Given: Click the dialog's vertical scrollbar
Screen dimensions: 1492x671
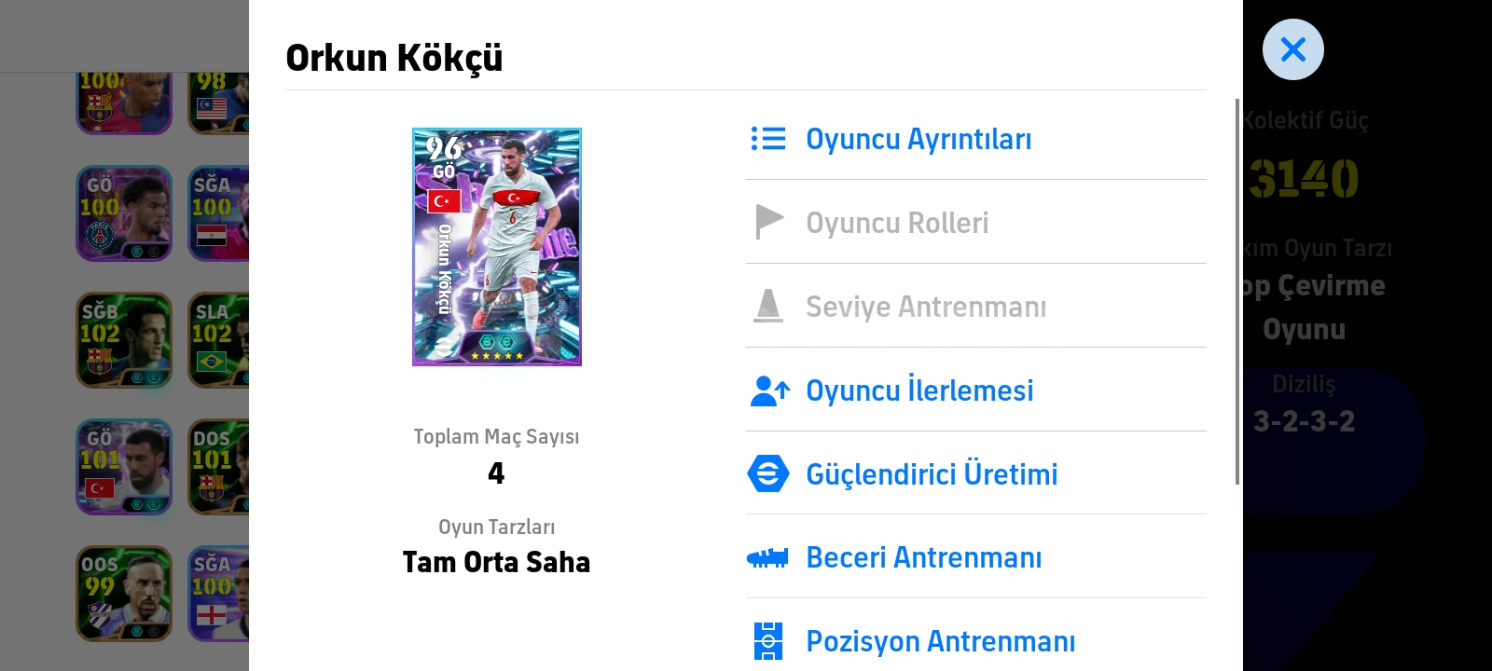Looking at the screenshot, I should pyautogui.click(x=1237, y=291).
